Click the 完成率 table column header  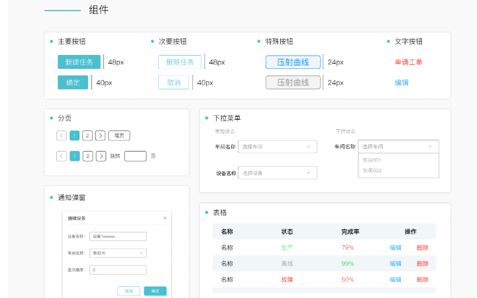point(350,231)
